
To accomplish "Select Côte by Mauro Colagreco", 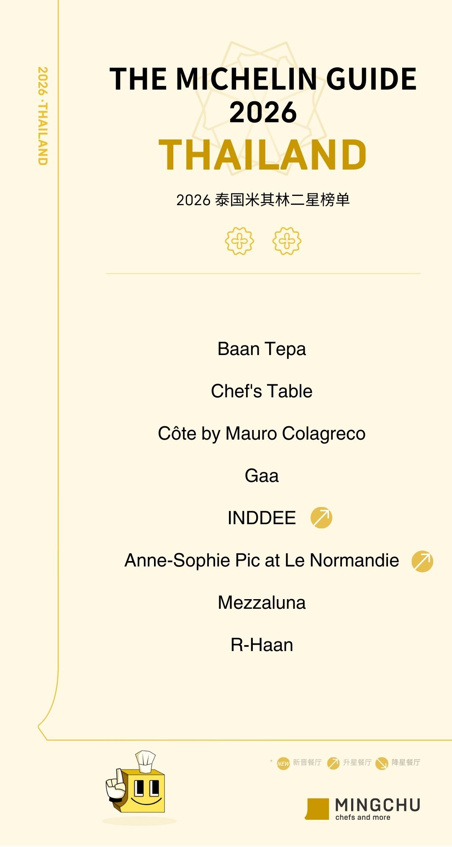I will click(262, 433).
